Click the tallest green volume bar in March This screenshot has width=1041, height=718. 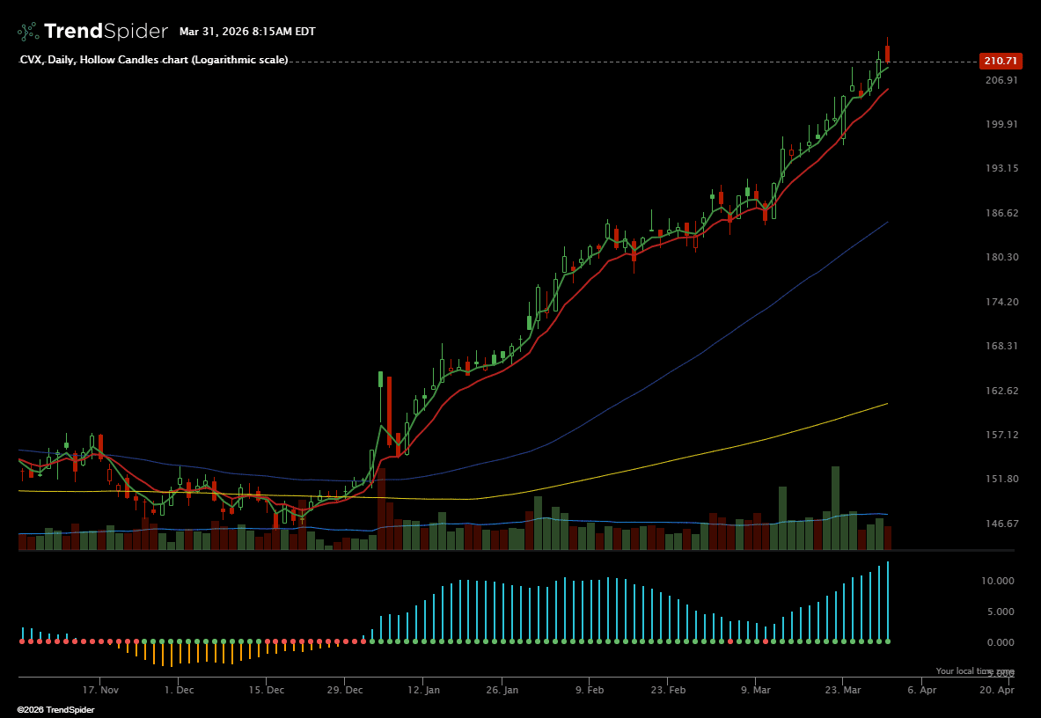click(835, 508)
